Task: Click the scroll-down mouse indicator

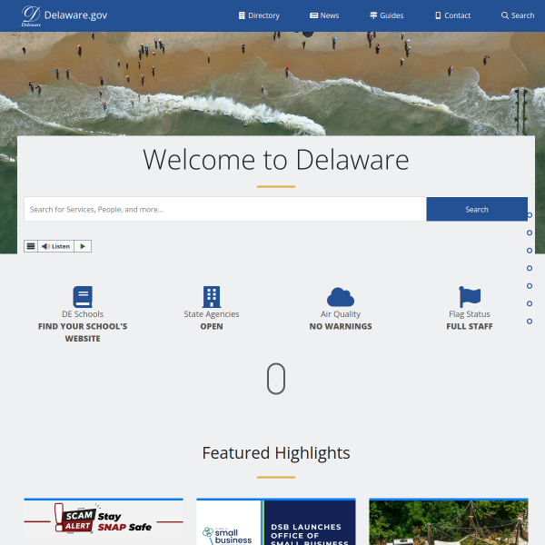Action: pyautogui.click(x=276, y=379)
